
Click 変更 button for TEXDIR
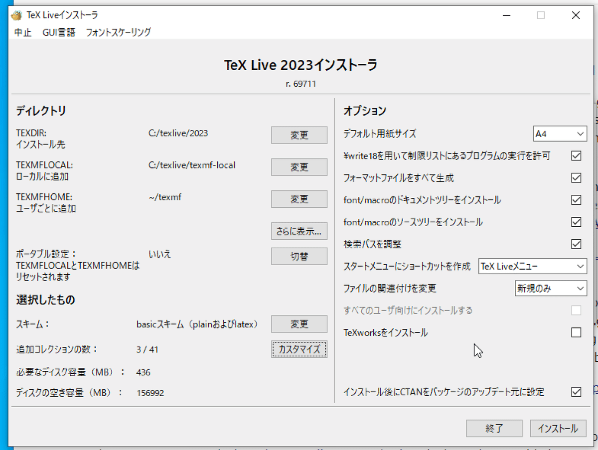click(299, 135)
